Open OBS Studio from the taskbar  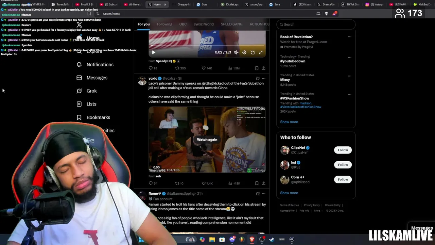coord(262,240)
